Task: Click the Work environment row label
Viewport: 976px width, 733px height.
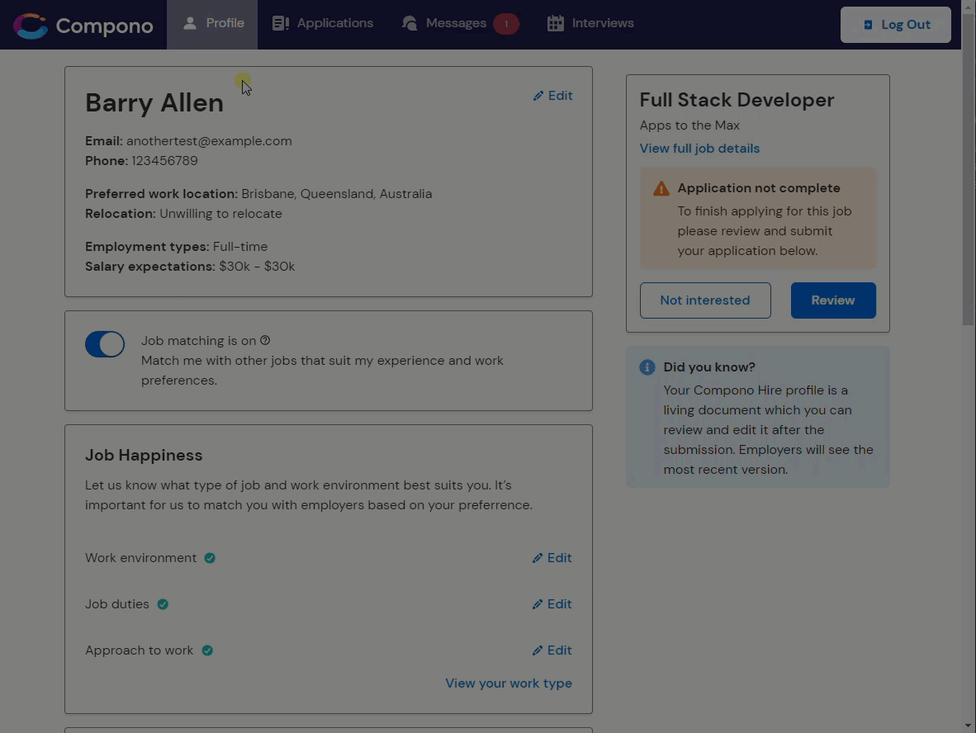Action: 140,558
